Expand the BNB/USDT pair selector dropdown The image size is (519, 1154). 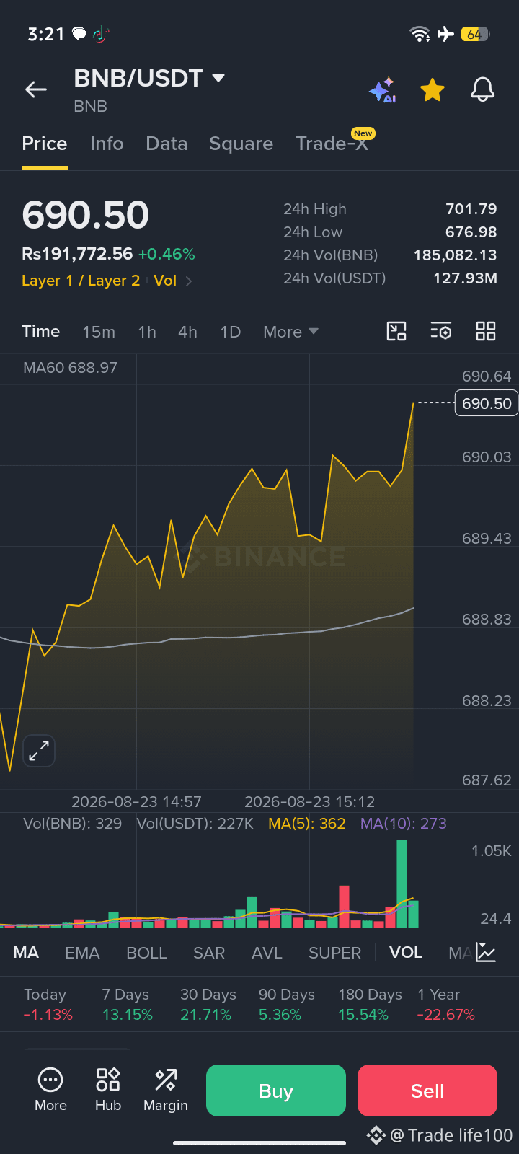point(218,78)
